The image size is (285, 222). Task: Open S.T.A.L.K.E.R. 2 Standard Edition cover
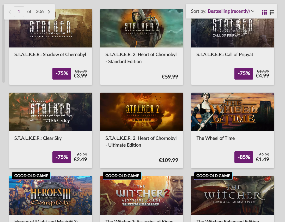(x=142, y=29)
